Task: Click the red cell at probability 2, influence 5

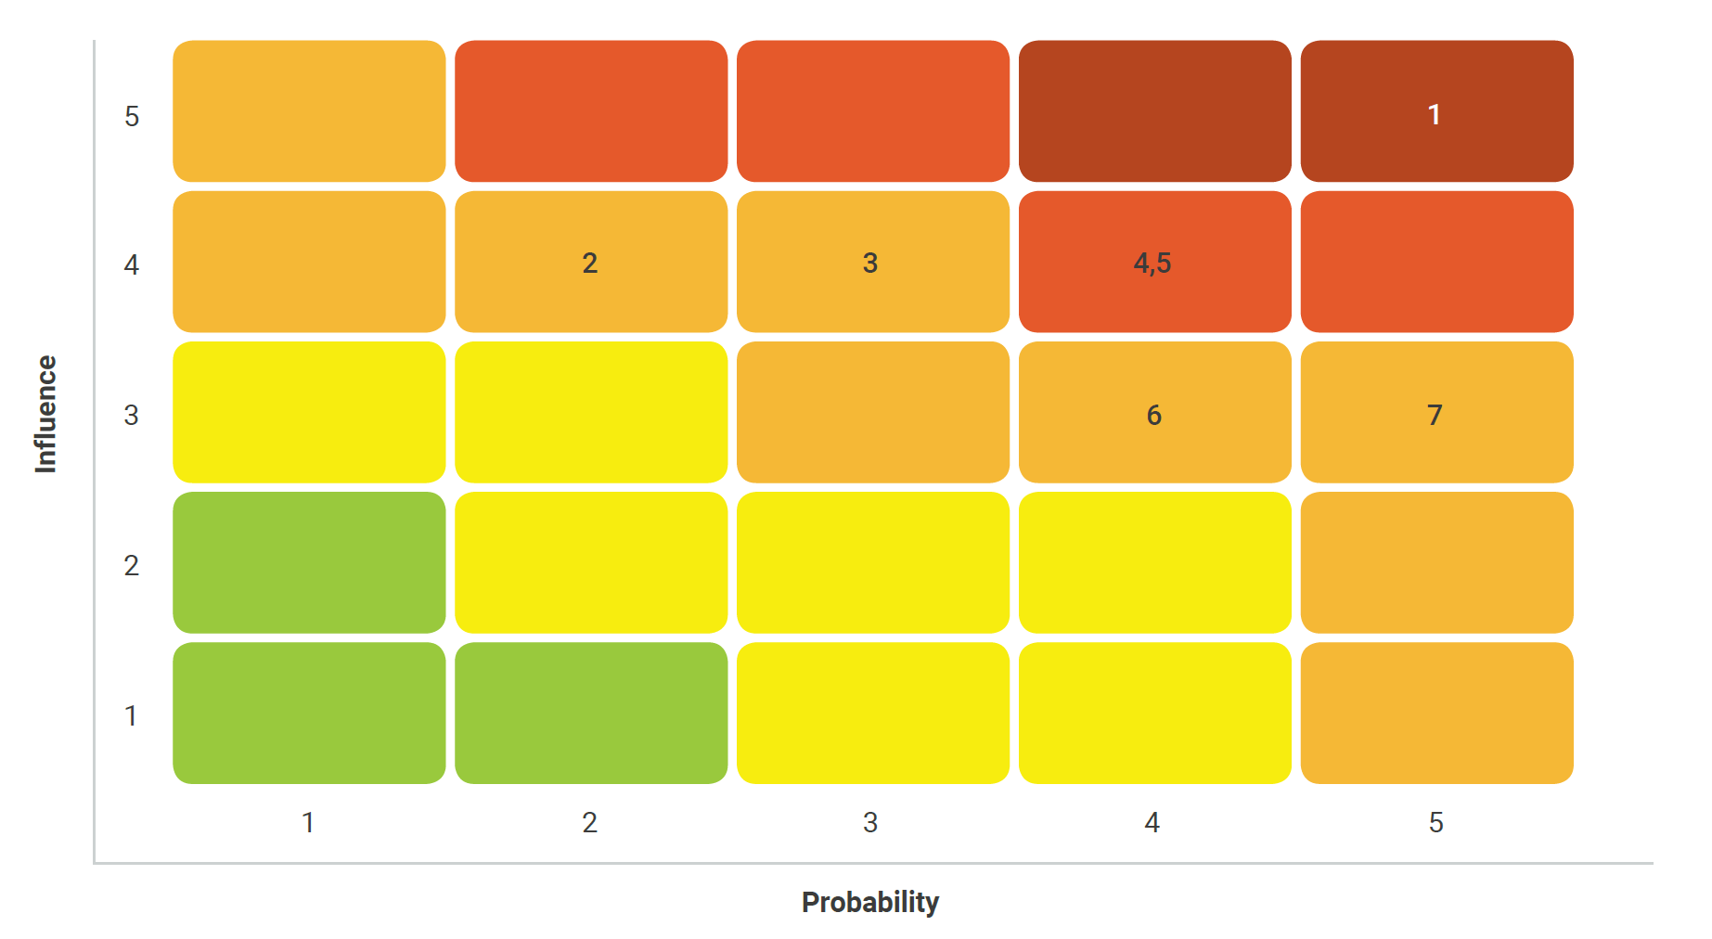Action: pyautogui.click(x=591, y=111)
